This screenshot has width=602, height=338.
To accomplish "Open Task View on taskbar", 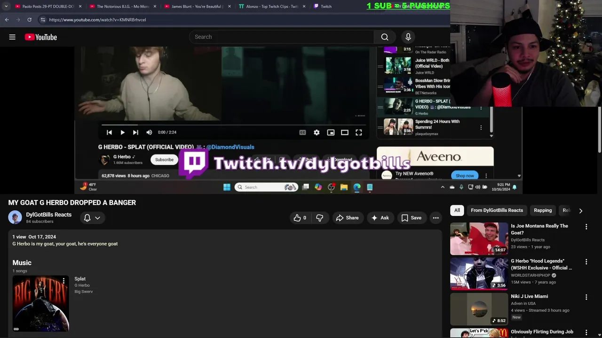I will (x=305, y=187).
